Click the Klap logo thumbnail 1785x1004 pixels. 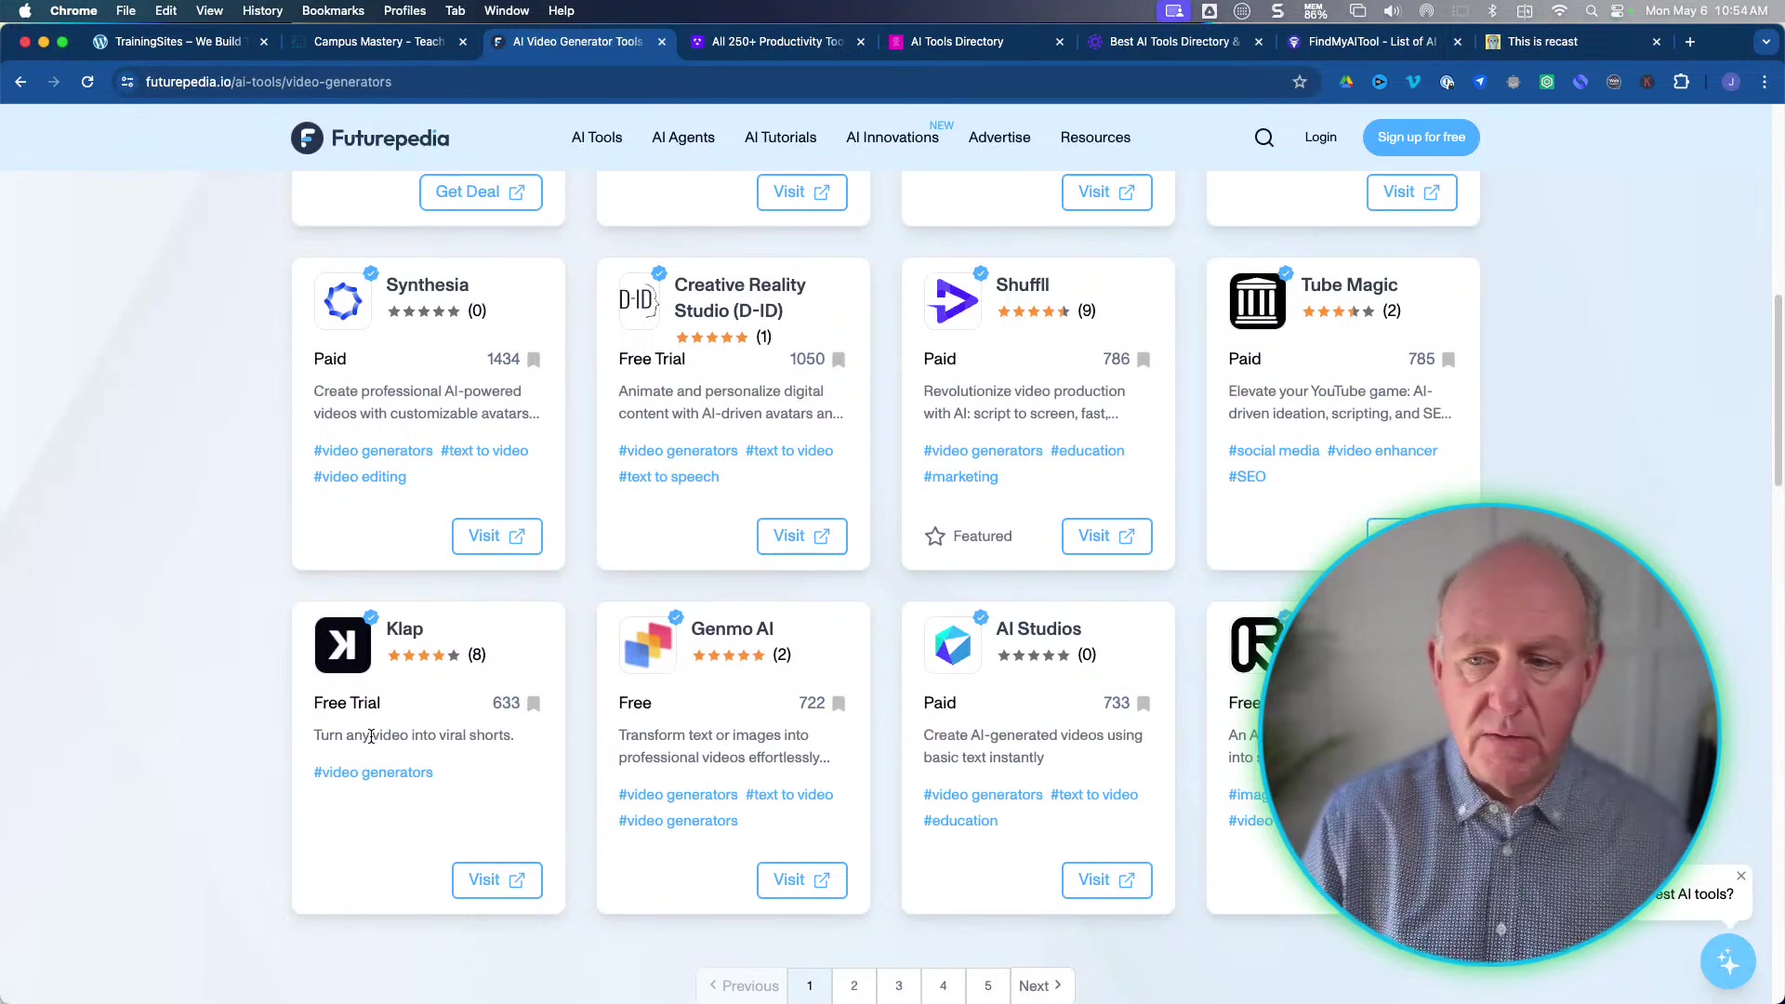coord(342,644)
